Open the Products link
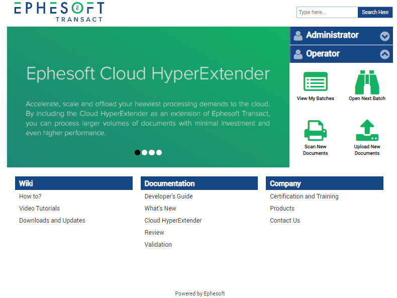Viewport: 397px width, 298px height. point(282,209)
